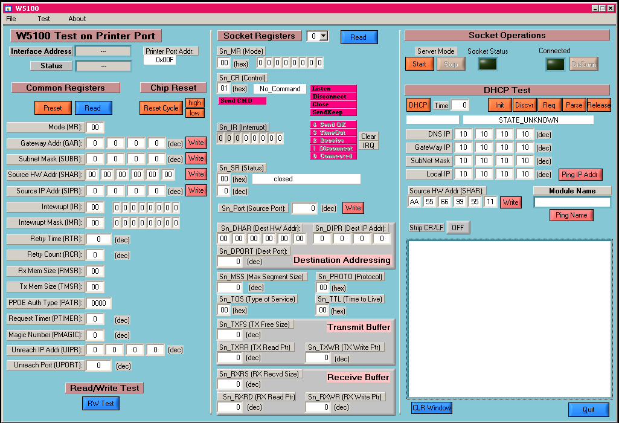Screen dimensions: 619x423
Task: Open the Test menu
Action: tap(44, 19)
